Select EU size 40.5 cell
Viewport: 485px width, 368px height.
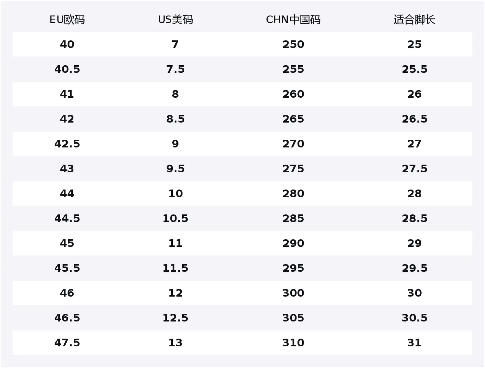point(67,69)
